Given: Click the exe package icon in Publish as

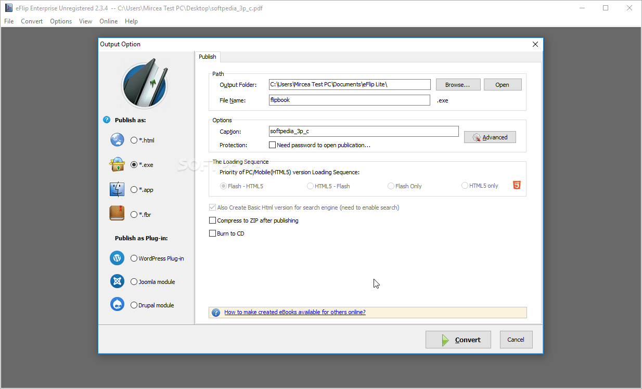Looking at the screenshot, I should pyautogui.click(x=117, y=164).
